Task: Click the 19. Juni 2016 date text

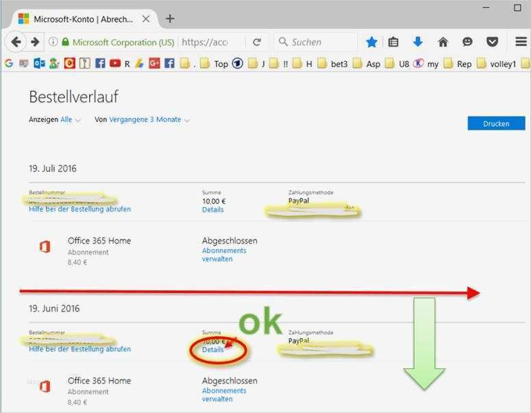Action: click(54, 309)
